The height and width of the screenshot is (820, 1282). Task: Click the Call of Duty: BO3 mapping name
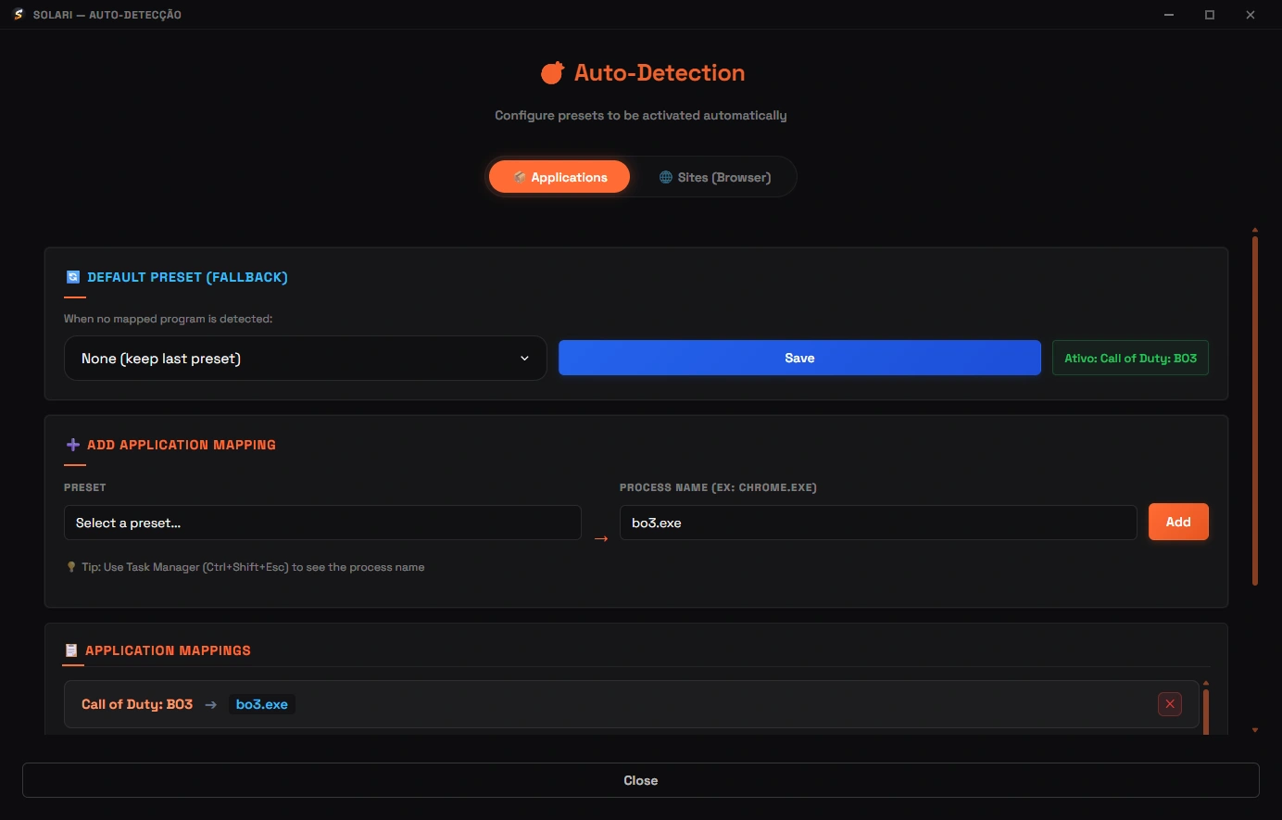click(x=137, y=704)
